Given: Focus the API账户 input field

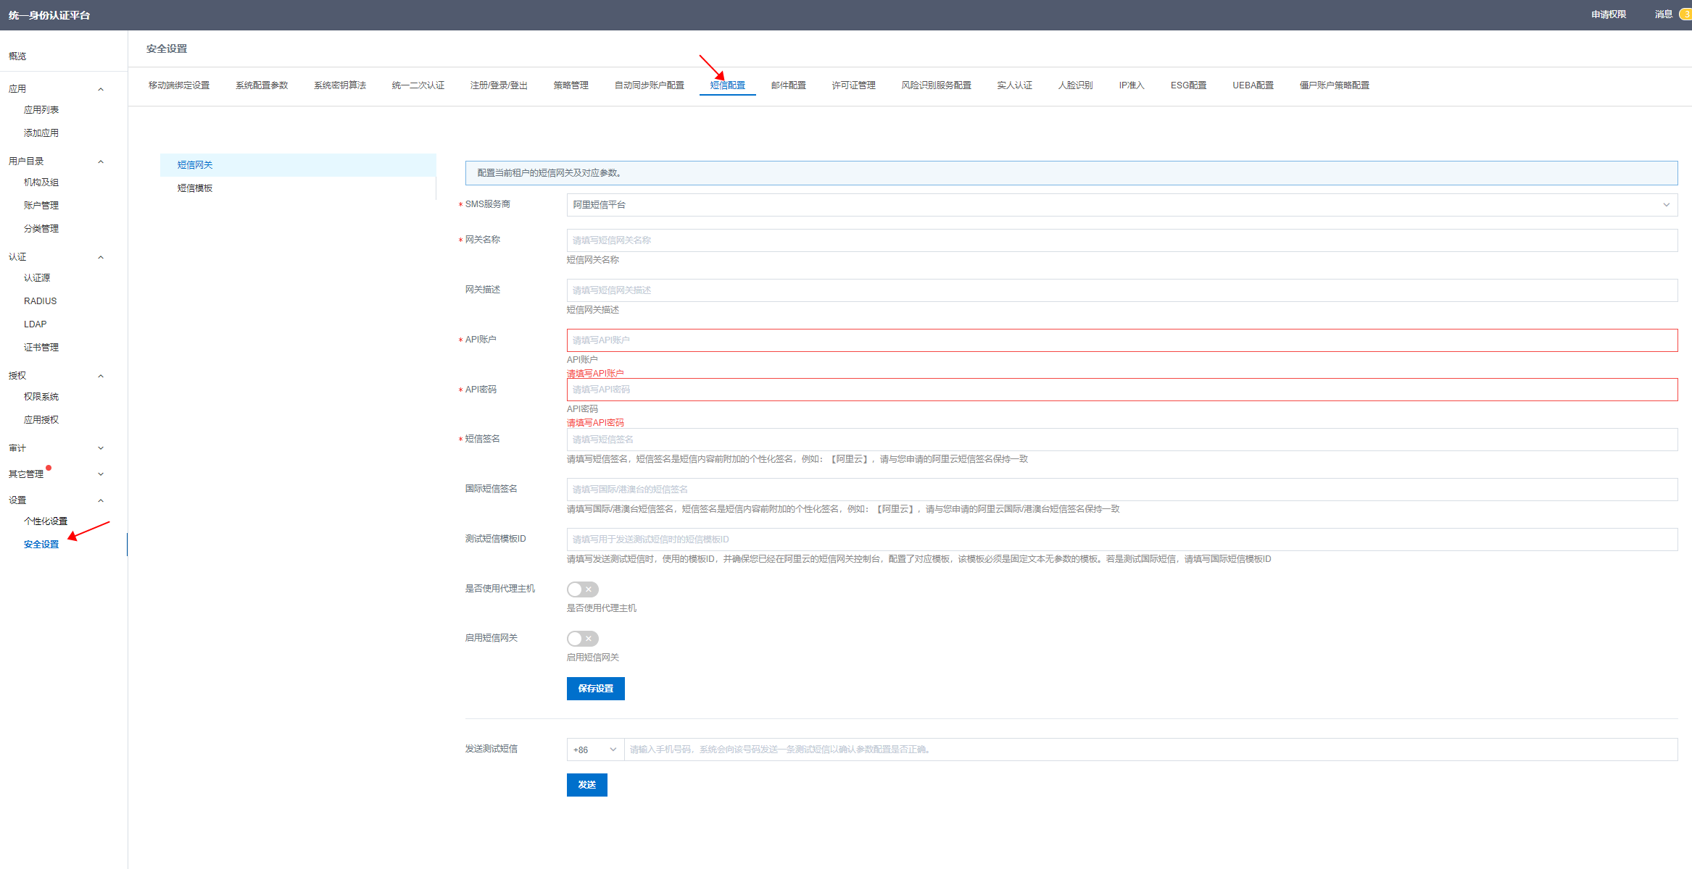Looking at the screenshot, I should coord(1121,340).
